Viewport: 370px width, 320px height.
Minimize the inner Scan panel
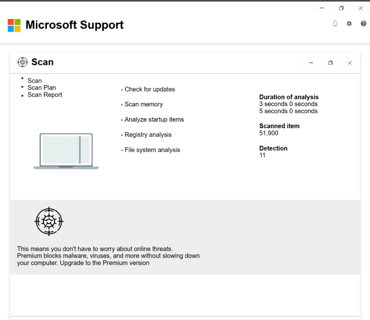[311, 63]
